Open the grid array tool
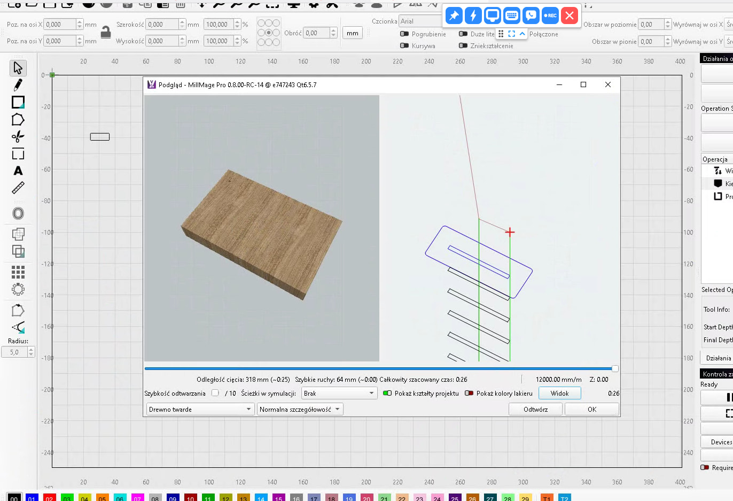 (x=18, y=272)
